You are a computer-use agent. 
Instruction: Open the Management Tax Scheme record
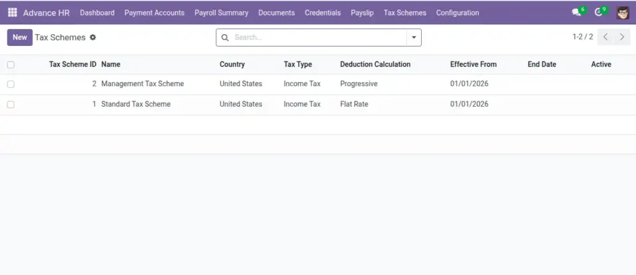142,84
